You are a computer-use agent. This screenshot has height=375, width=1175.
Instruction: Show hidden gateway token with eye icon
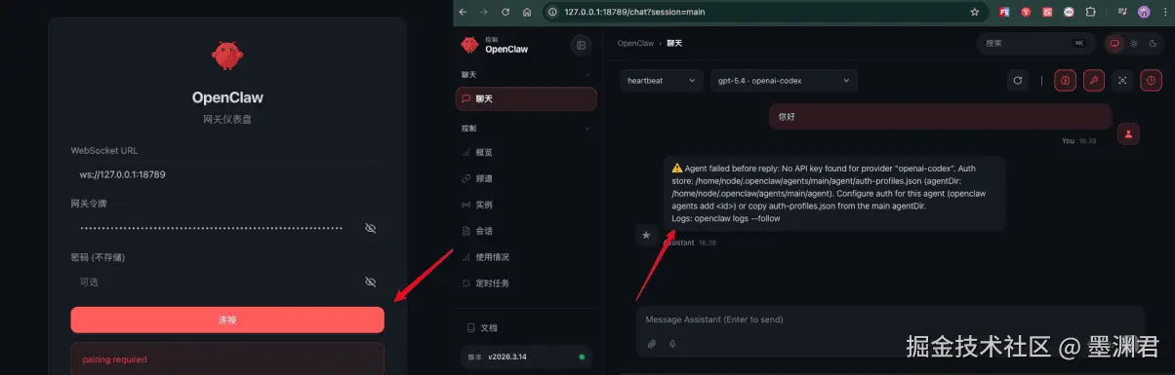click(x=370, y=228)
